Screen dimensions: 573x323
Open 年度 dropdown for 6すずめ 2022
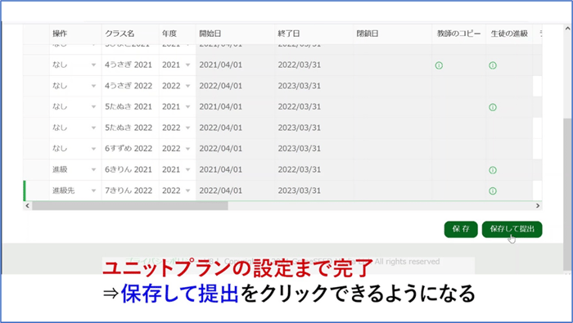click(187, 149)
